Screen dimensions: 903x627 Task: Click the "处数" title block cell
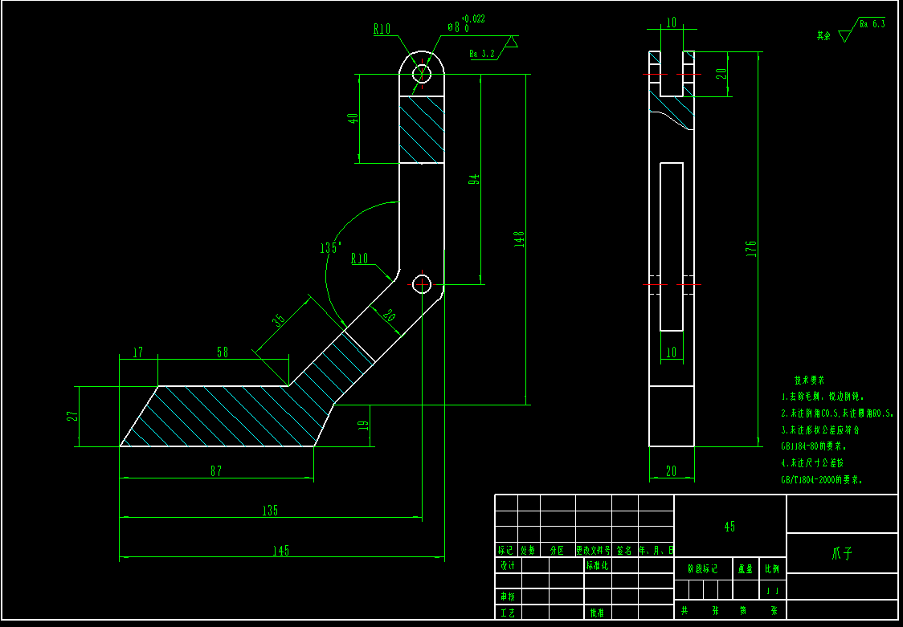click(528, 550)
